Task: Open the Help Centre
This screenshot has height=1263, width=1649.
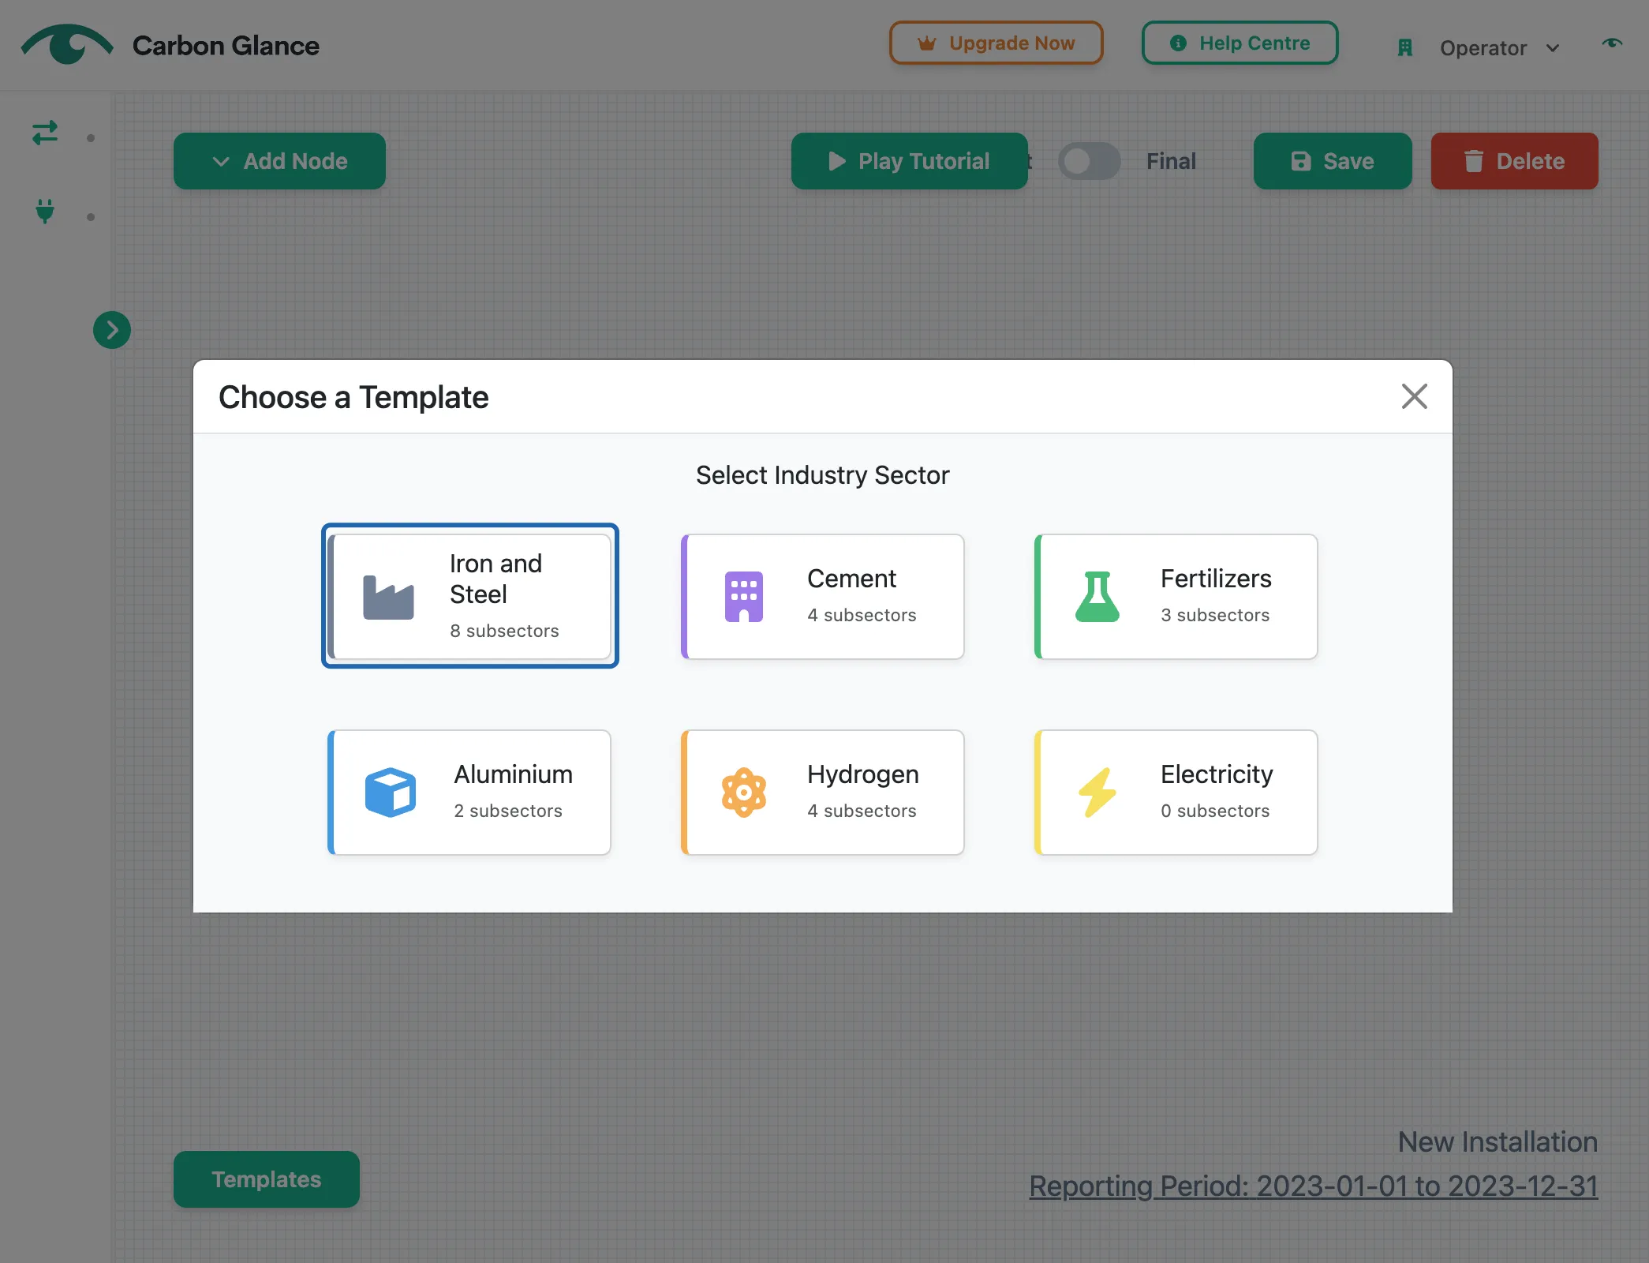Action: [1240, 43]
